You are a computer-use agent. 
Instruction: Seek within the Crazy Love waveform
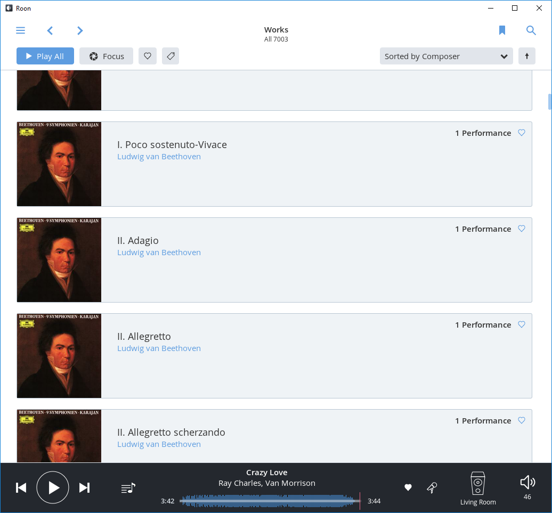coord(270,501)
